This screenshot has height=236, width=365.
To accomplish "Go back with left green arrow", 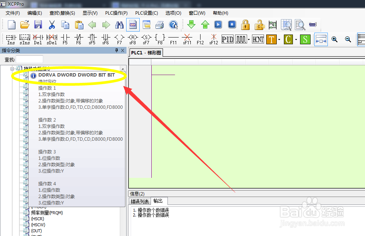I will (92, 25).
